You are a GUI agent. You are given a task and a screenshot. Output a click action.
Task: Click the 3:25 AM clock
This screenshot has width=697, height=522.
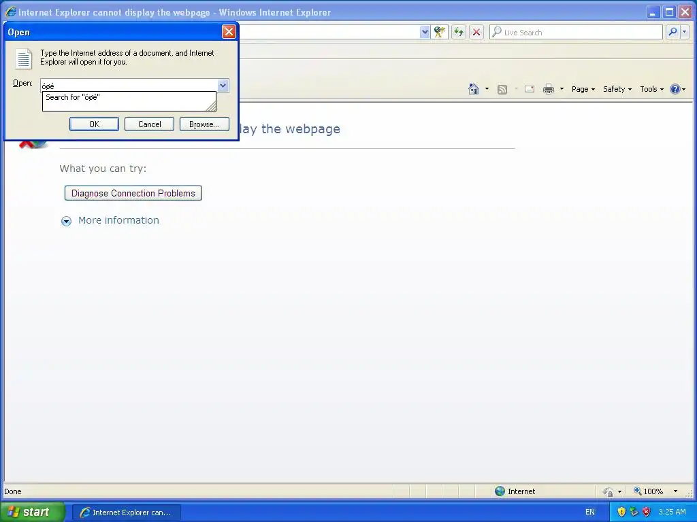point(672,512)
